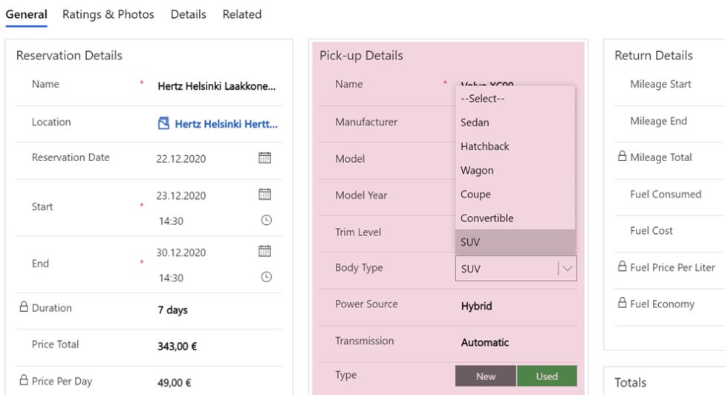Viewport: 725px width, 395px height.
Task: Set Type toggle to Used
Action: pyautogui.click(x=547, y=376)
